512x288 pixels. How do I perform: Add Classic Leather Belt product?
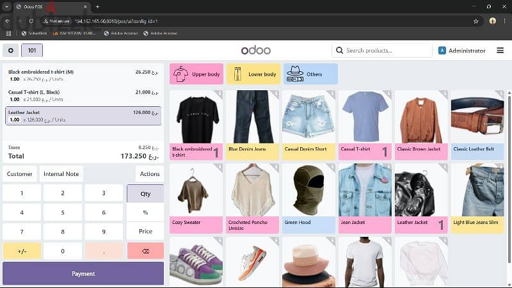[477, 125]
